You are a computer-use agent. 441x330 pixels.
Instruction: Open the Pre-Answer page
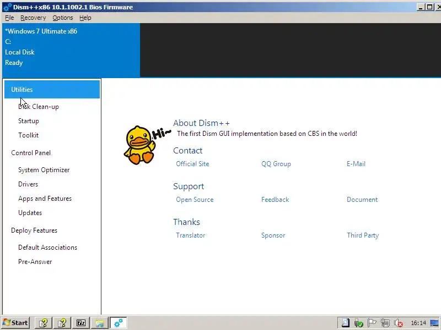(x=35, y=262)
